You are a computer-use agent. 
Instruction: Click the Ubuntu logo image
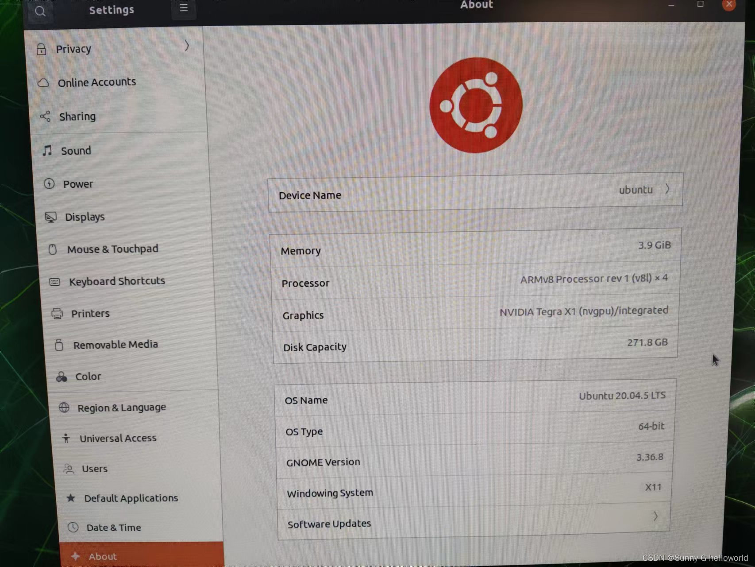(476, 105)
